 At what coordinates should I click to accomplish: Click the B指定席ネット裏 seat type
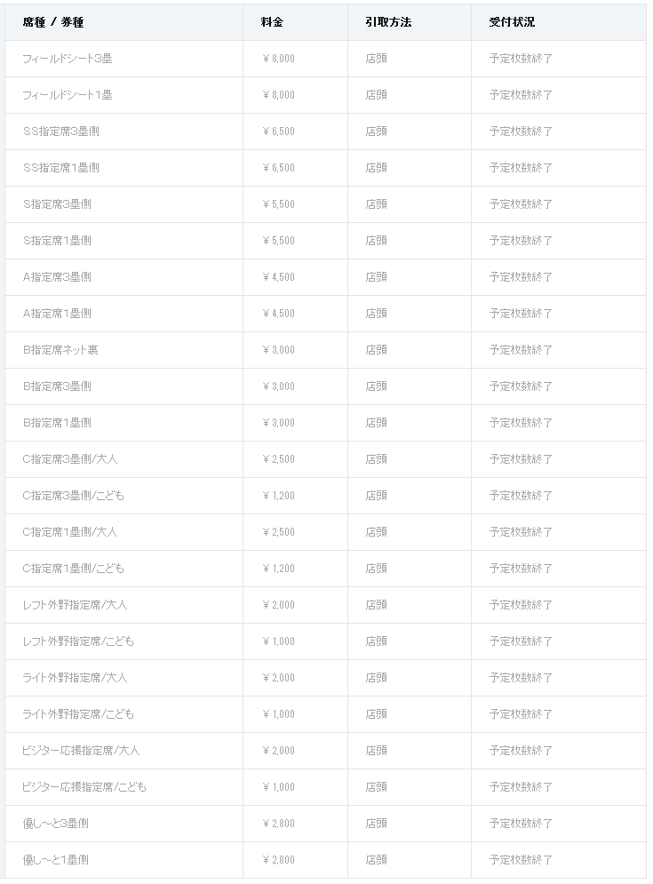pos(60,350)
